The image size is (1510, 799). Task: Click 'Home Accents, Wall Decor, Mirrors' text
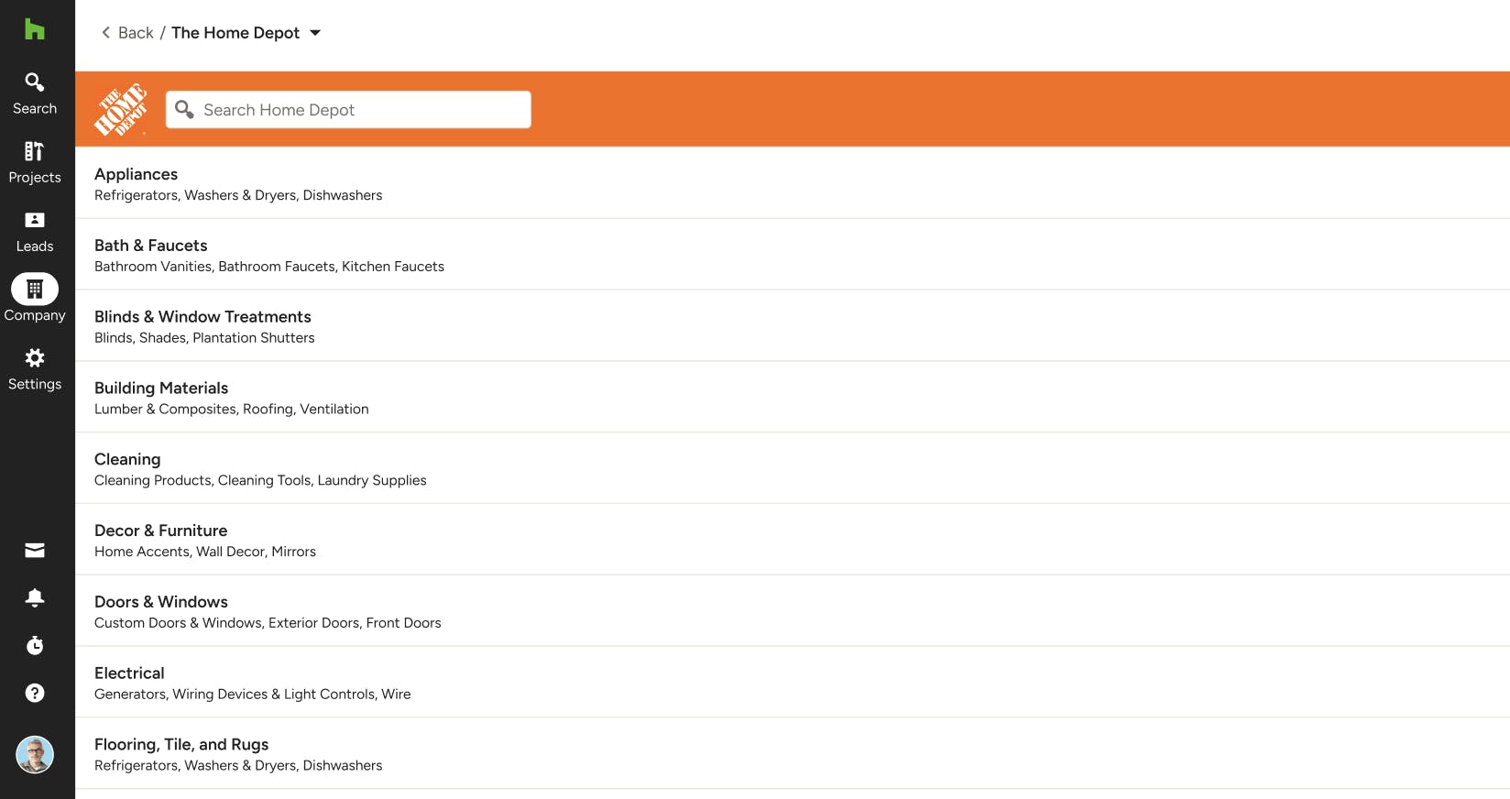coord(205,552)
